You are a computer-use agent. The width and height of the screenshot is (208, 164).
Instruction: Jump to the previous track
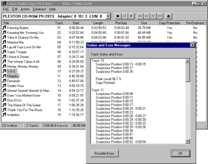pos(140,16)
